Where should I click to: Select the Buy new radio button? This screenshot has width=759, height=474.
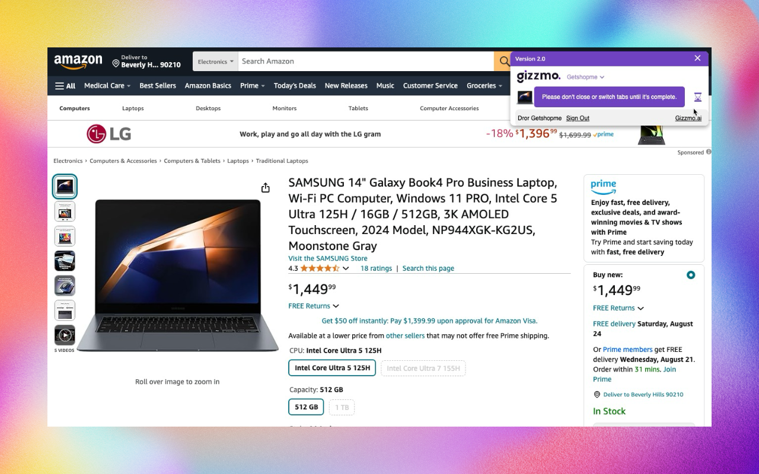coord(690,275)
